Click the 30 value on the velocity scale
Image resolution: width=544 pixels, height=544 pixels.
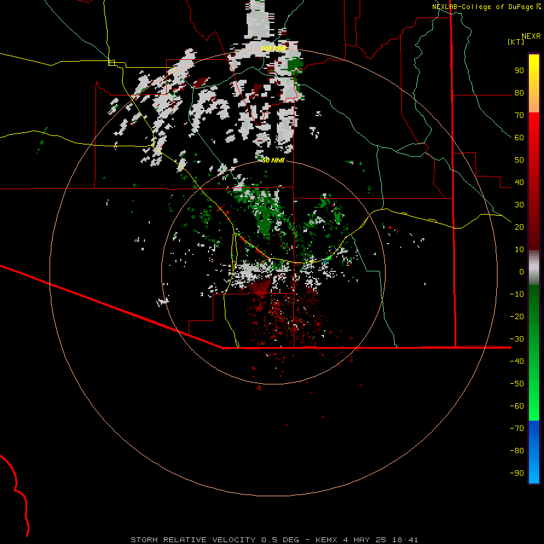519,205
